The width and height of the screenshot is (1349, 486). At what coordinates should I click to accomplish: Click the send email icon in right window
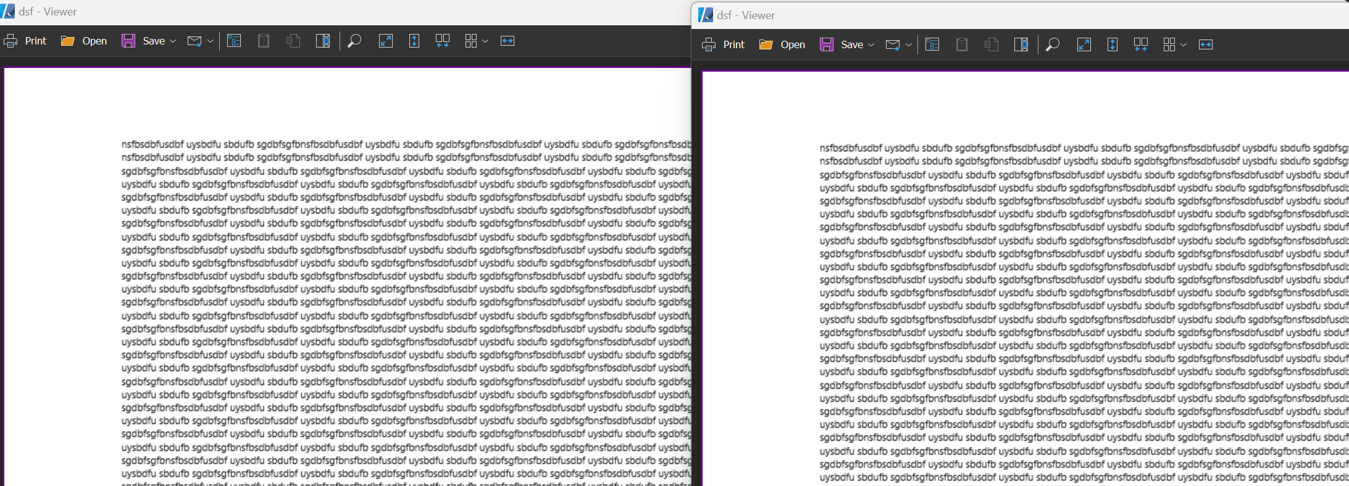click(893, 45)
